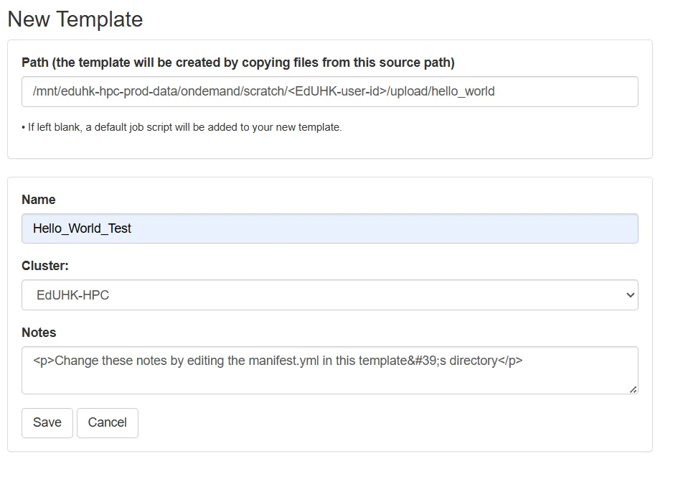Click the word Test in the Name field
683x477 pixels.
pyautogui.click(x=118, y=228)
